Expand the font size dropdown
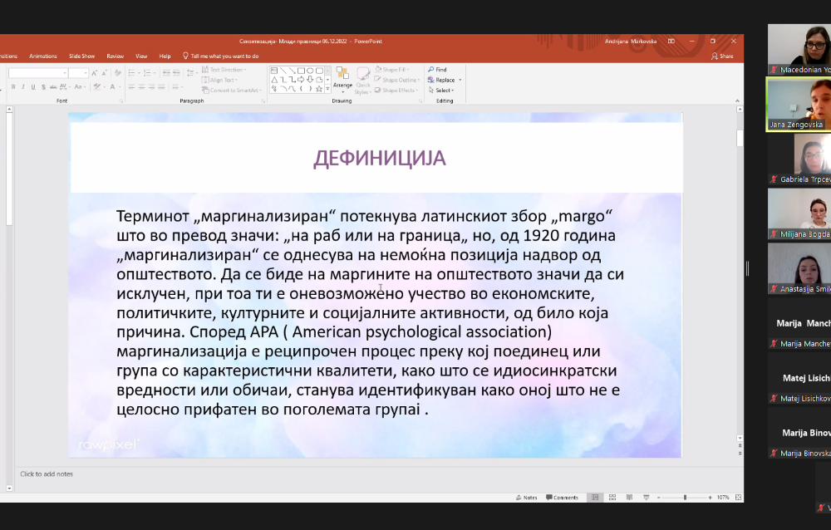Screen dimensions: 831x530 (x=85, y=73)
